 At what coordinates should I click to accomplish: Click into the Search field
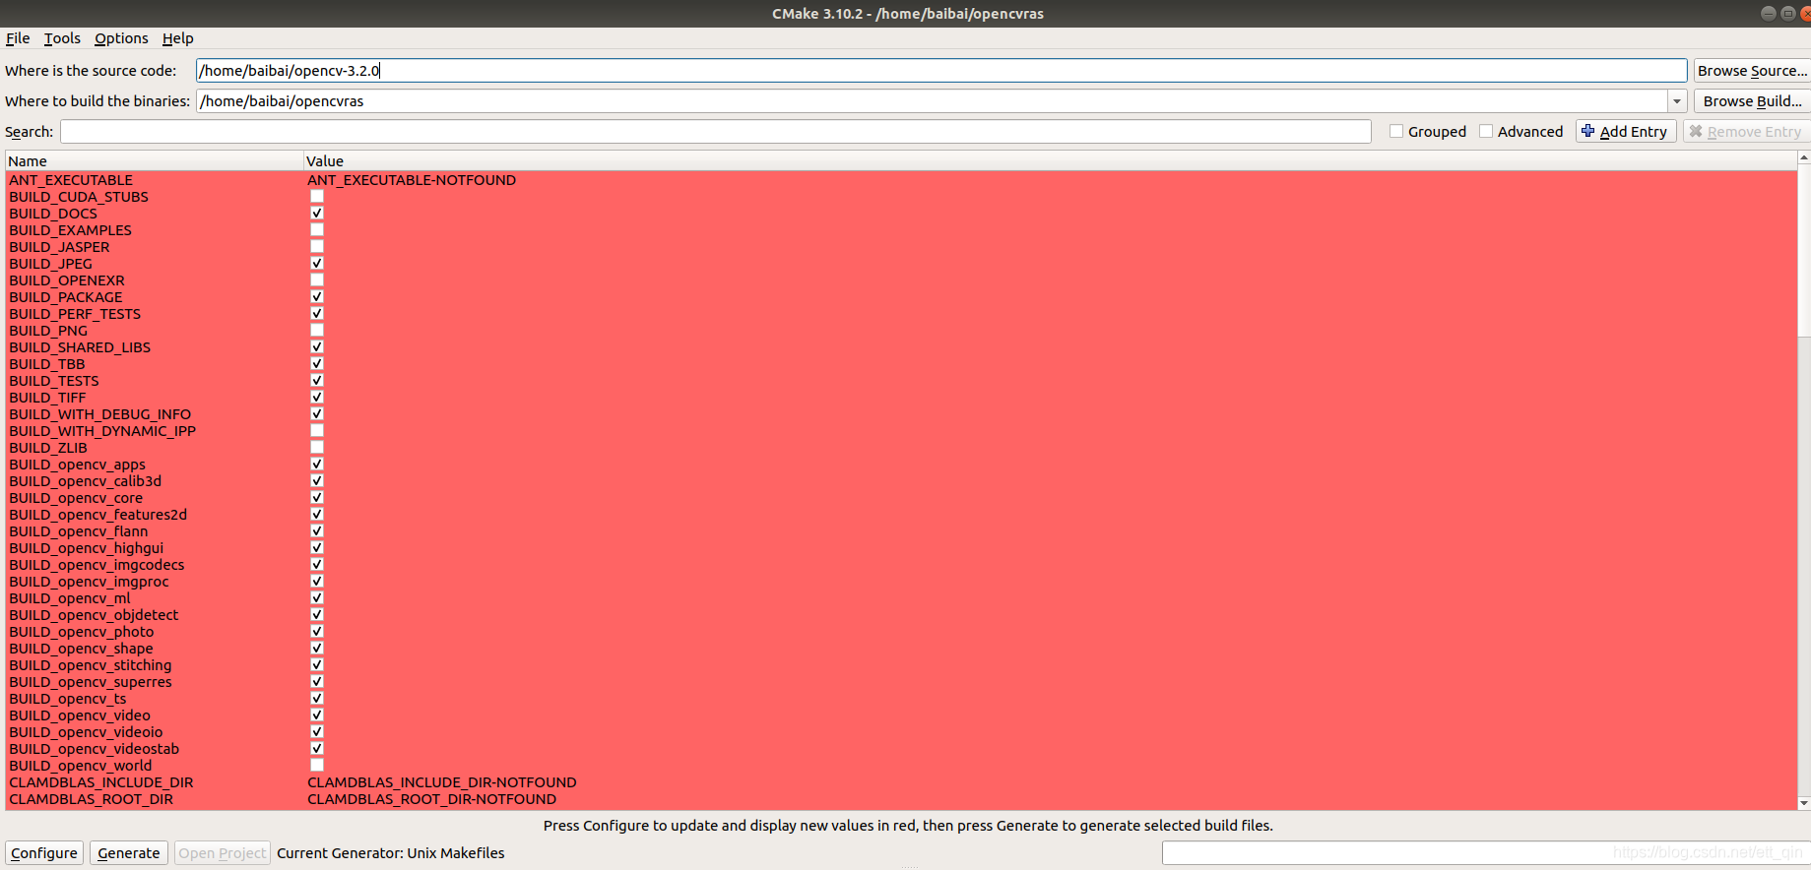click(x=716, y=132)
